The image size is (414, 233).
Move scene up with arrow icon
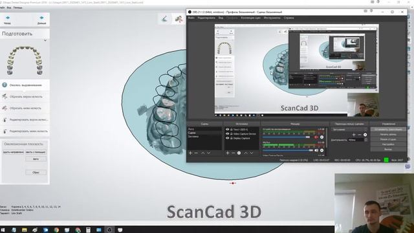pos(202,153)
